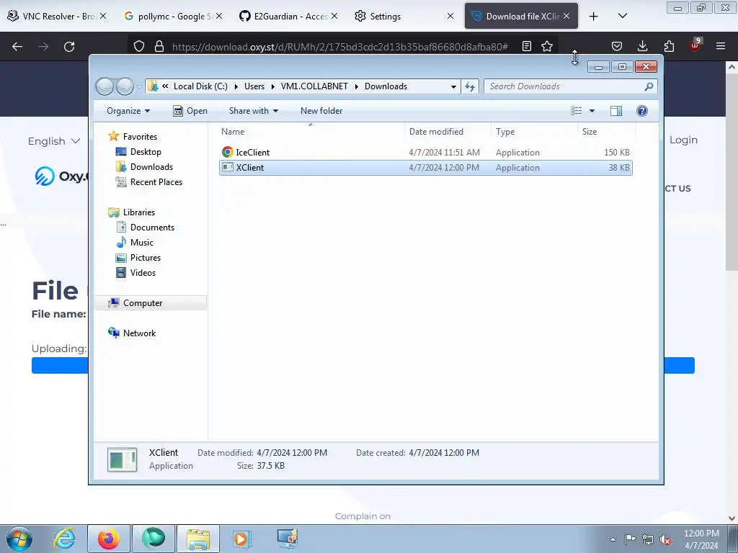Open Videos library

pos(143,273)
